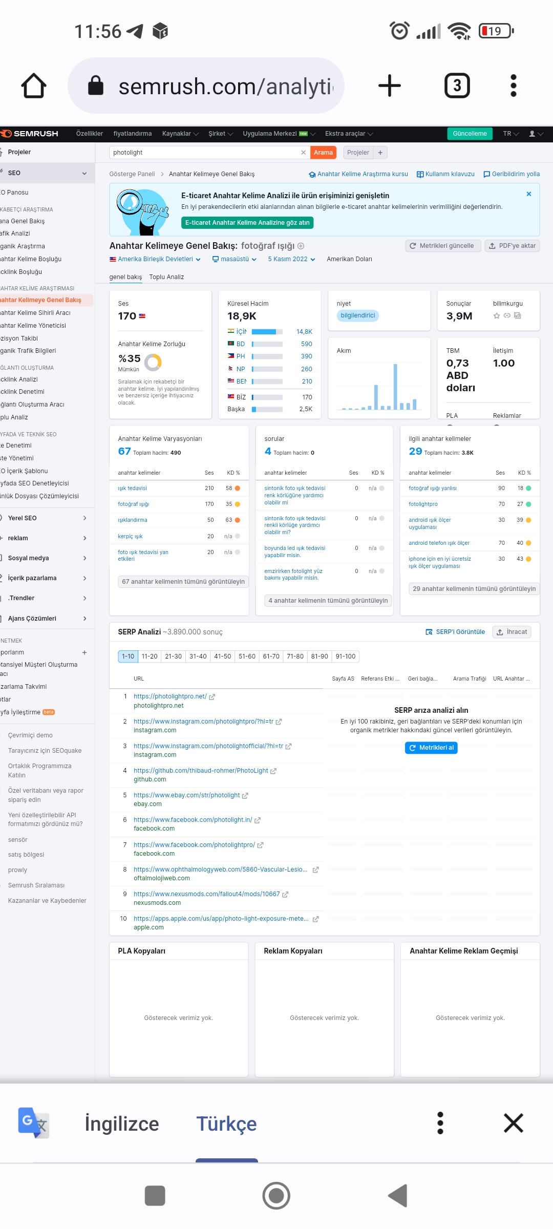Expand the Kaynaklar dropdown menu

(x=180, y=134)
